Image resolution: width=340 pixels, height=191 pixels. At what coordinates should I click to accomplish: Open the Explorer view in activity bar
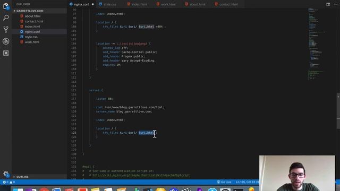coord(6,6)
